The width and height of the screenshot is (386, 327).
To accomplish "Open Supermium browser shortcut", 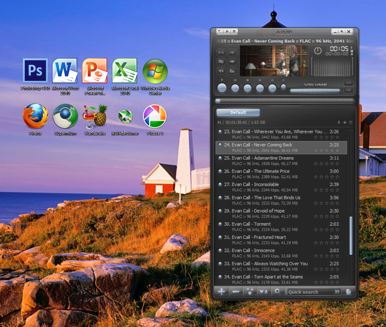I will [65, 120].
